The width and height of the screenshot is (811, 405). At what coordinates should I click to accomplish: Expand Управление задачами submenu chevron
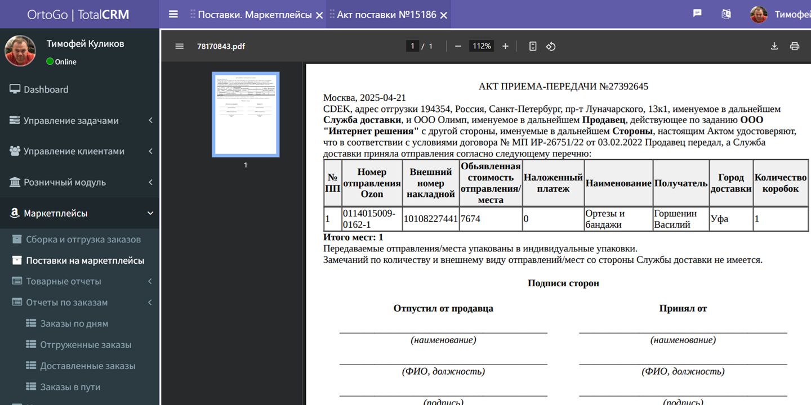point(151,120)
